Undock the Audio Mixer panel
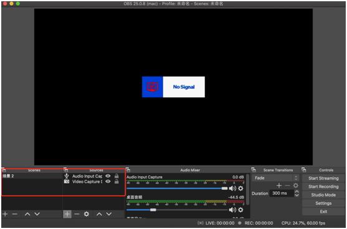This screenshot has height=229, width=347. click(128, 170)
